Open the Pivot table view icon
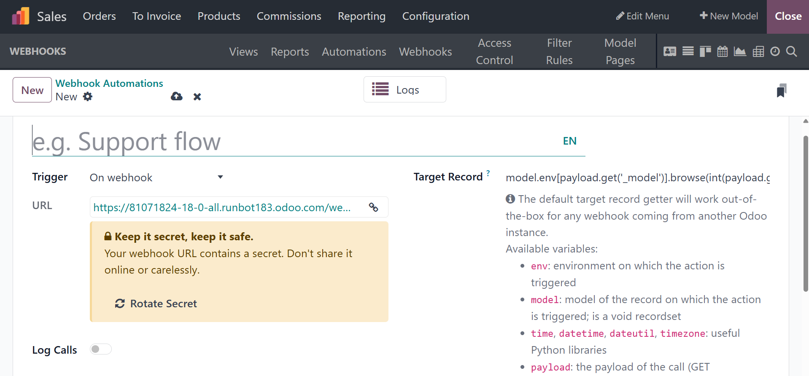This screenshot has height=376, width=809. (x=758, y=51)
